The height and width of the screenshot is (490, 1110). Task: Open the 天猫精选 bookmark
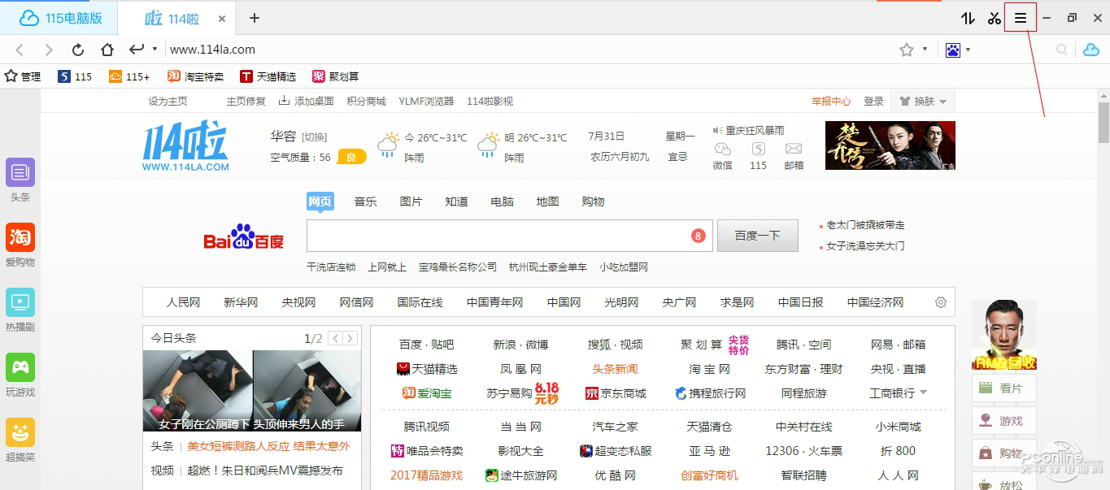click(x=268, y=76)
